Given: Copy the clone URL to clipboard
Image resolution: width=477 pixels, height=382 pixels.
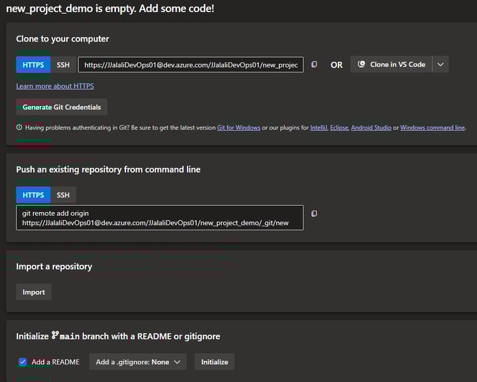Looking at the screenshot, I should click(314, 64).
